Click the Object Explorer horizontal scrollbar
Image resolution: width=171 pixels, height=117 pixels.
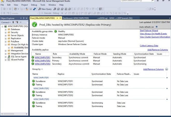click(14, 114)
